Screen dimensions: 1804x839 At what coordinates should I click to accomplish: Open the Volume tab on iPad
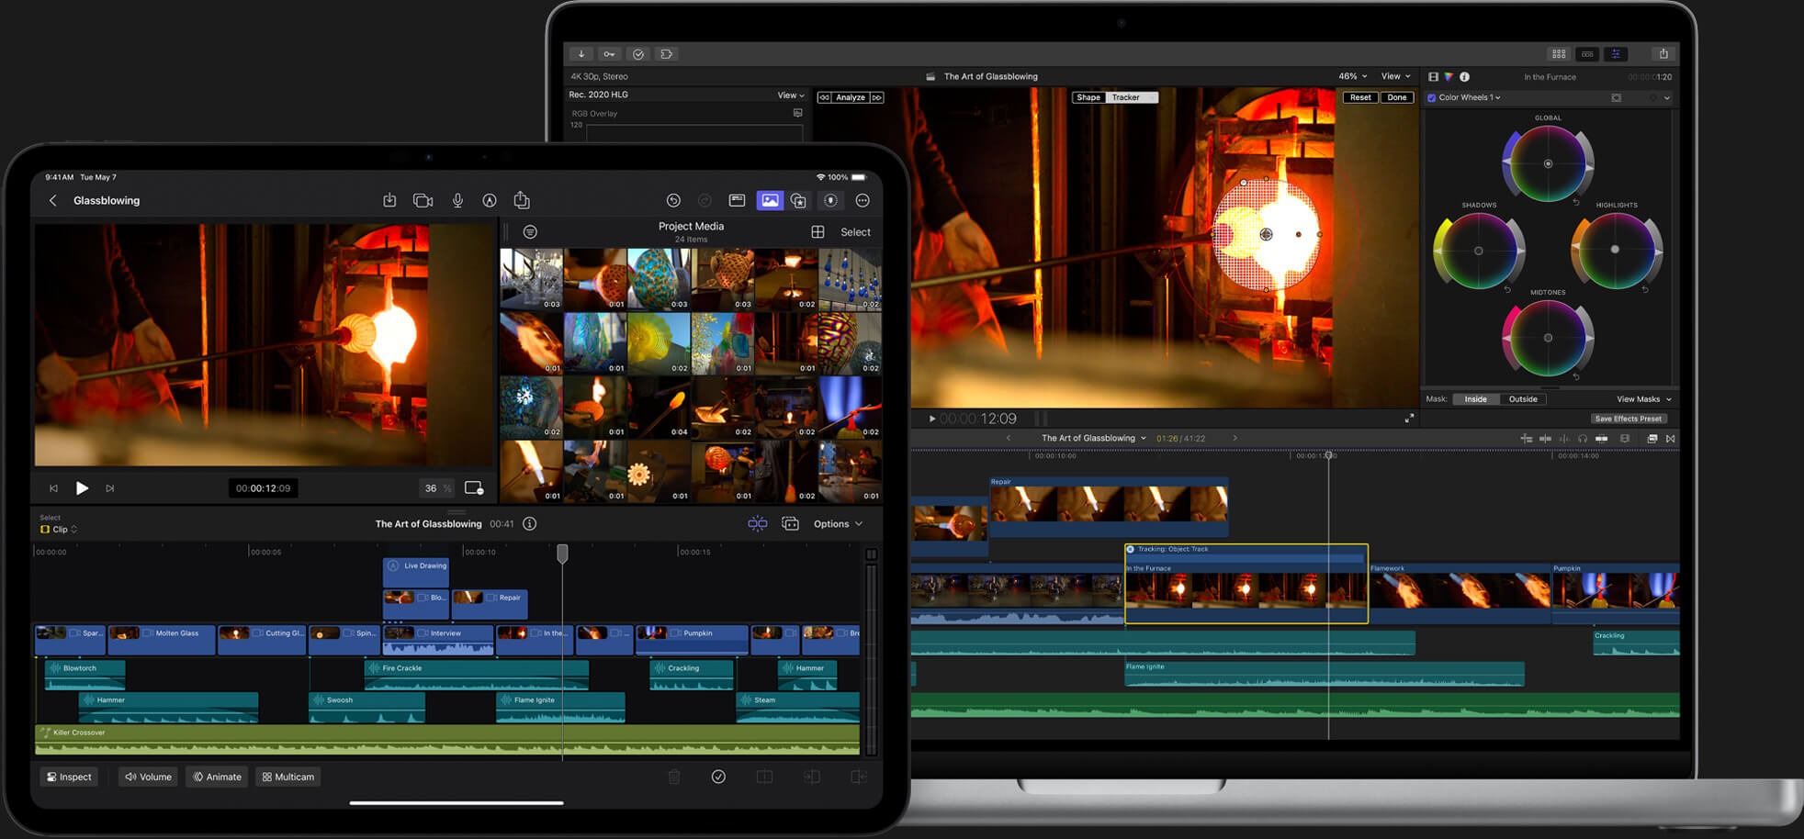[x=148, y=777]
